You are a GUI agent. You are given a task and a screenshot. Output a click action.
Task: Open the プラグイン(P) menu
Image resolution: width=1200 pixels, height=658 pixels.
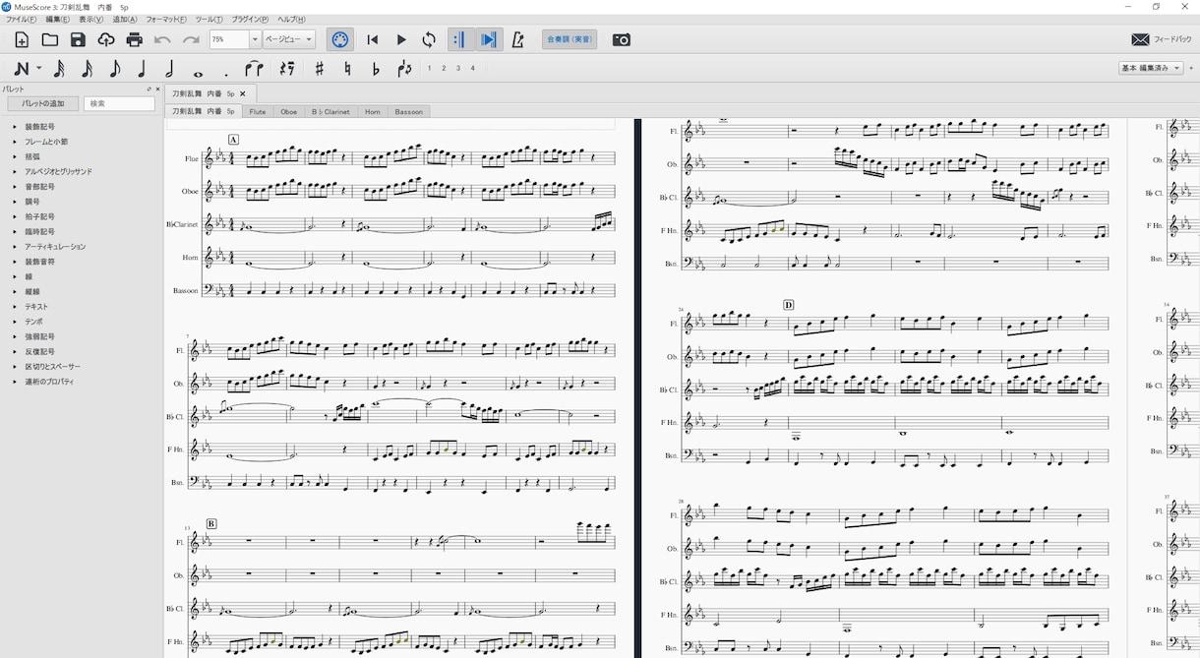click(x=250, y=20)
